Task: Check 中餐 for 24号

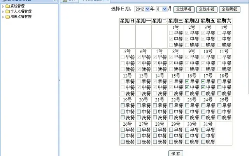Action: click(x=203, y=112)
